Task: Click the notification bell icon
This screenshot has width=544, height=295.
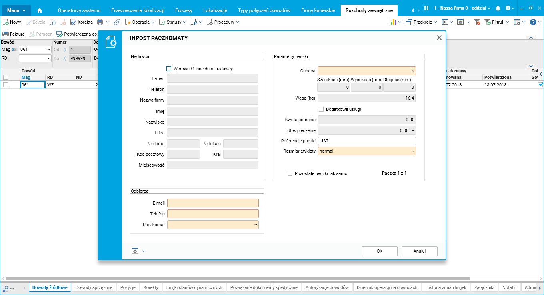Action: coord(498,8)
